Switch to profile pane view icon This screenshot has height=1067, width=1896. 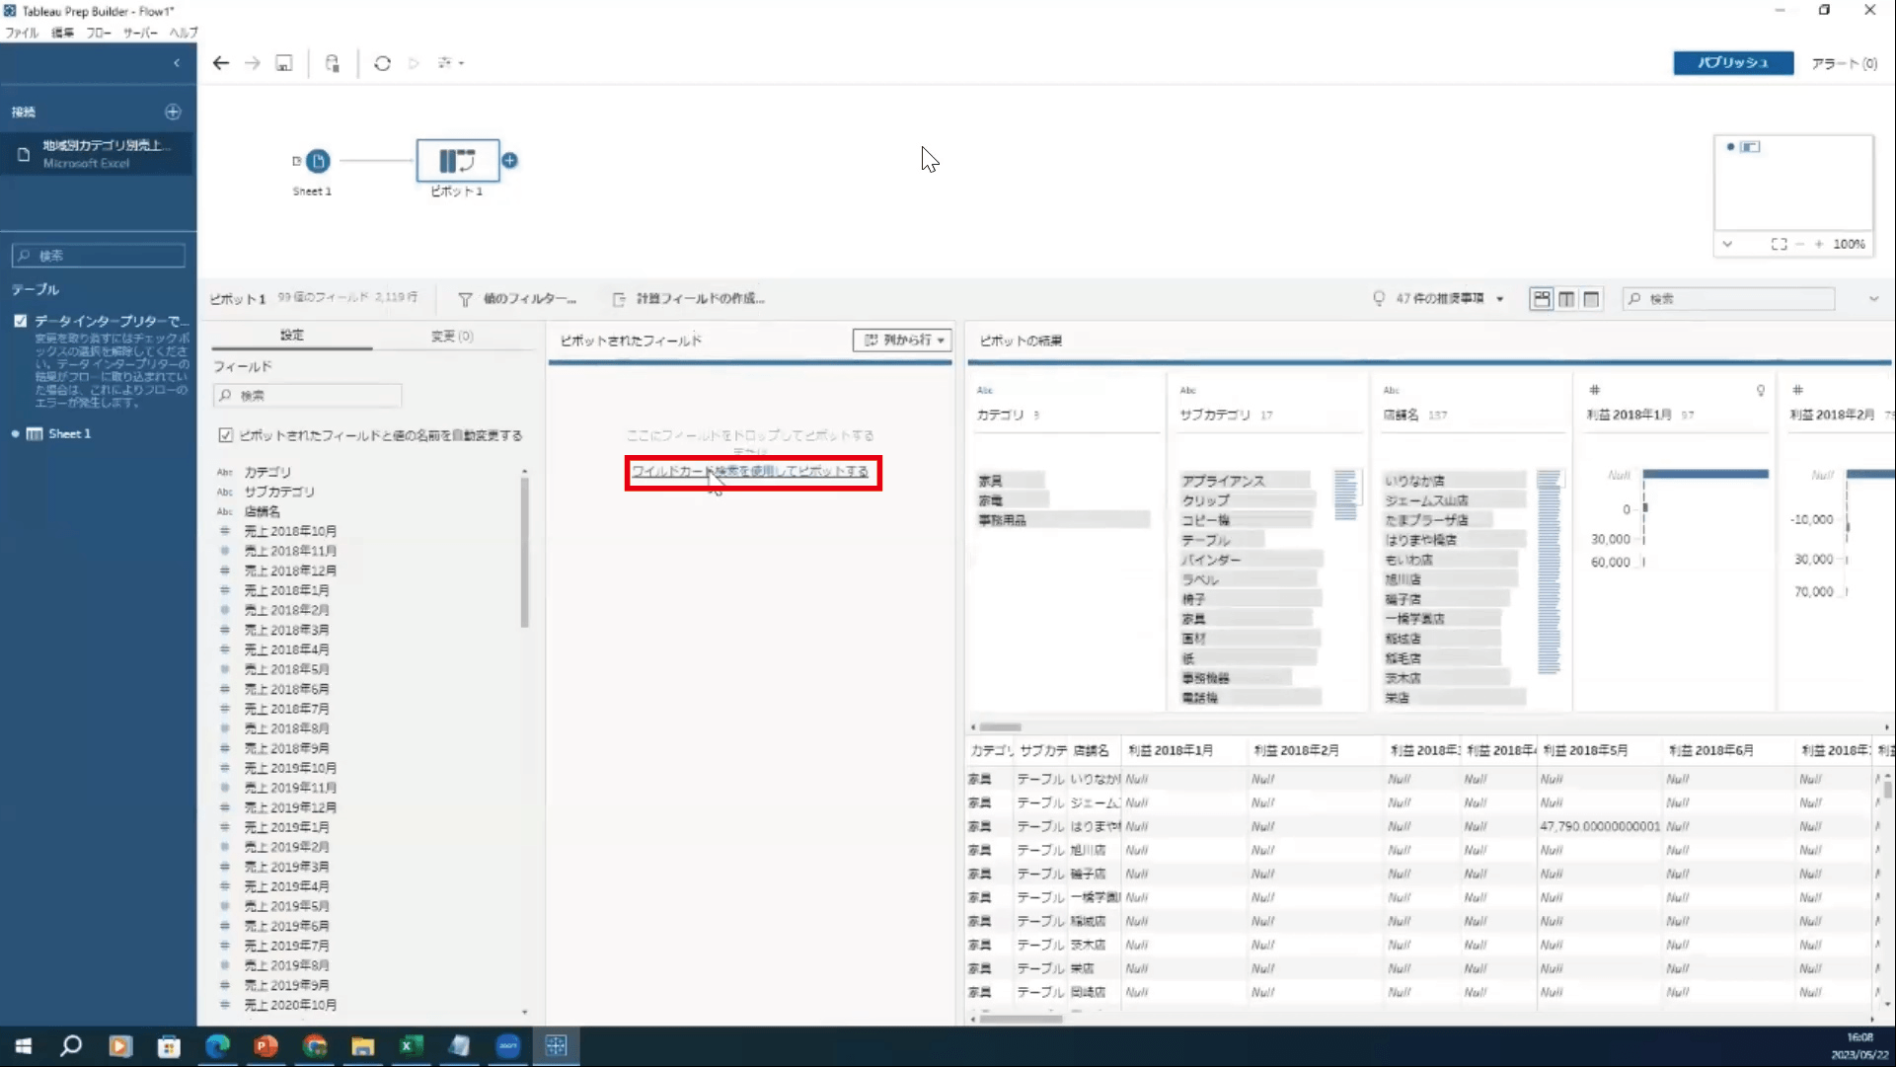1542,299
